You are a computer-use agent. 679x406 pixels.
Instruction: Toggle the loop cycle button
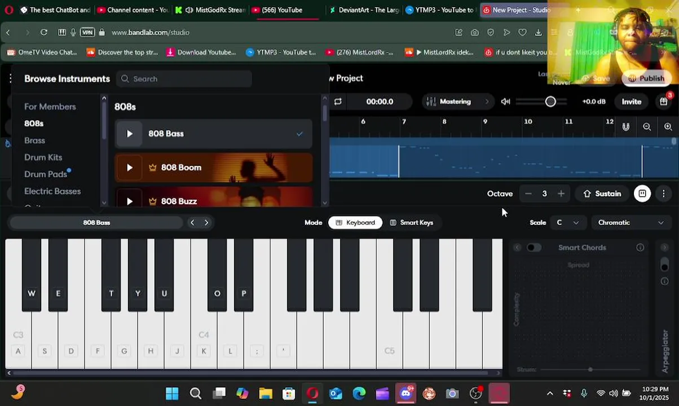(338, 101)
